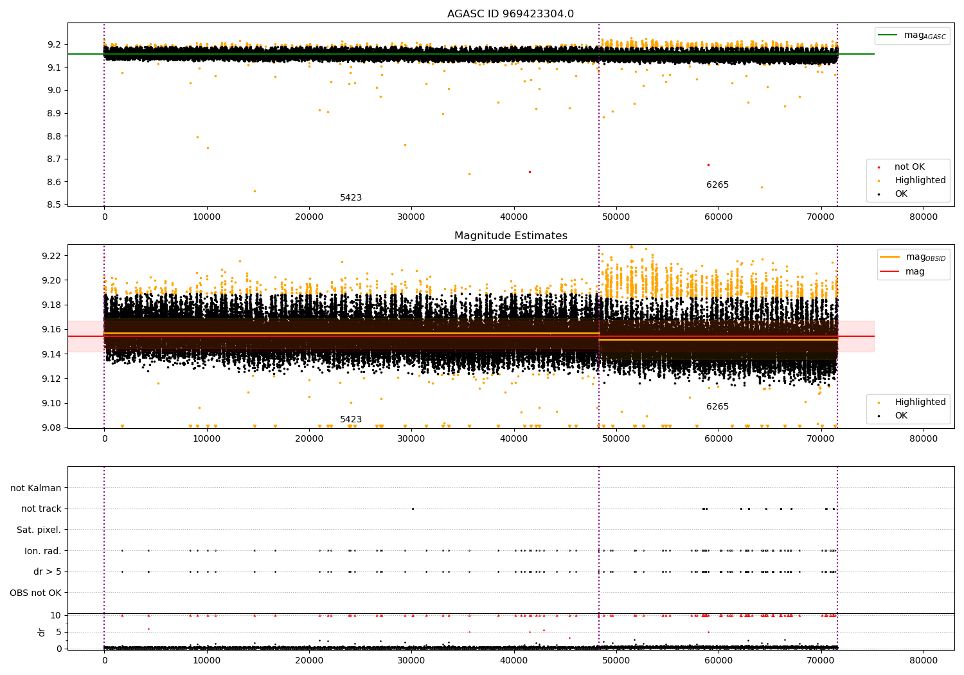Click the '6265' label in Magnitude Estimates plot

tap(717, 407)
